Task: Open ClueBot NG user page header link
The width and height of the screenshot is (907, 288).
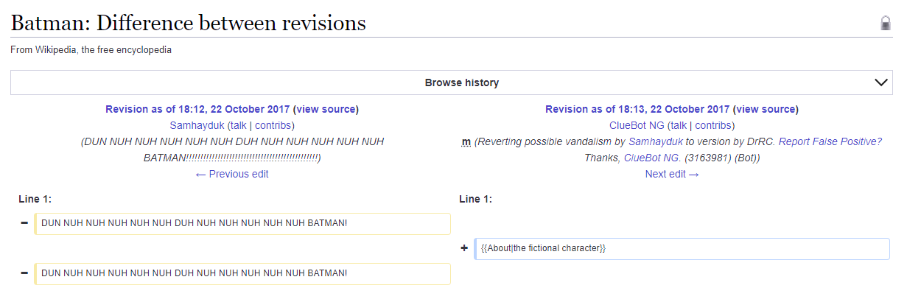Action: tap(637, 125)
